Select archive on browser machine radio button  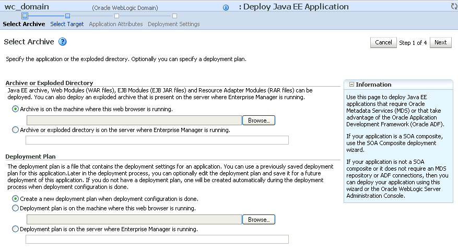tap(15, 109)
